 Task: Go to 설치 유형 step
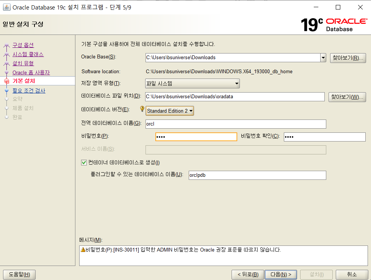(x=23, y=63)
